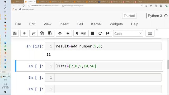Image resolution: width=169 pixels, height=95 pixels.
Task: Open the browser profile avatar
Action: (x=161, y=6)
